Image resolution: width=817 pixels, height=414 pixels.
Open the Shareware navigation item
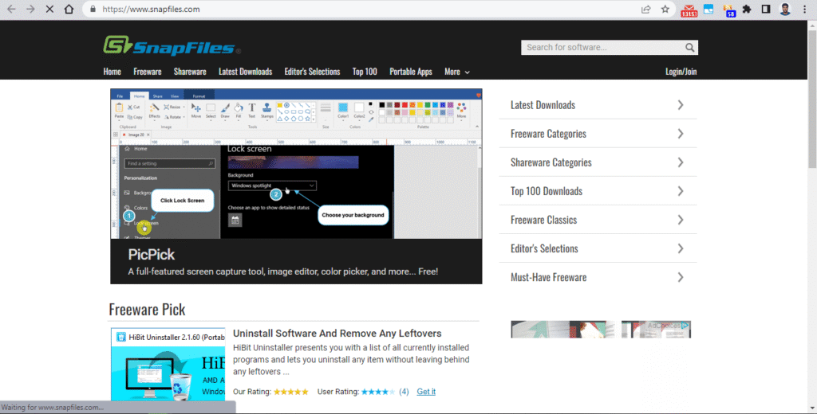tap(190, 72)
